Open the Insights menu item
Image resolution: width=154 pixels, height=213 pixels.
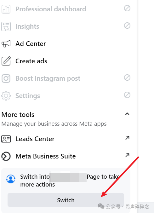(x=27, y=26)
